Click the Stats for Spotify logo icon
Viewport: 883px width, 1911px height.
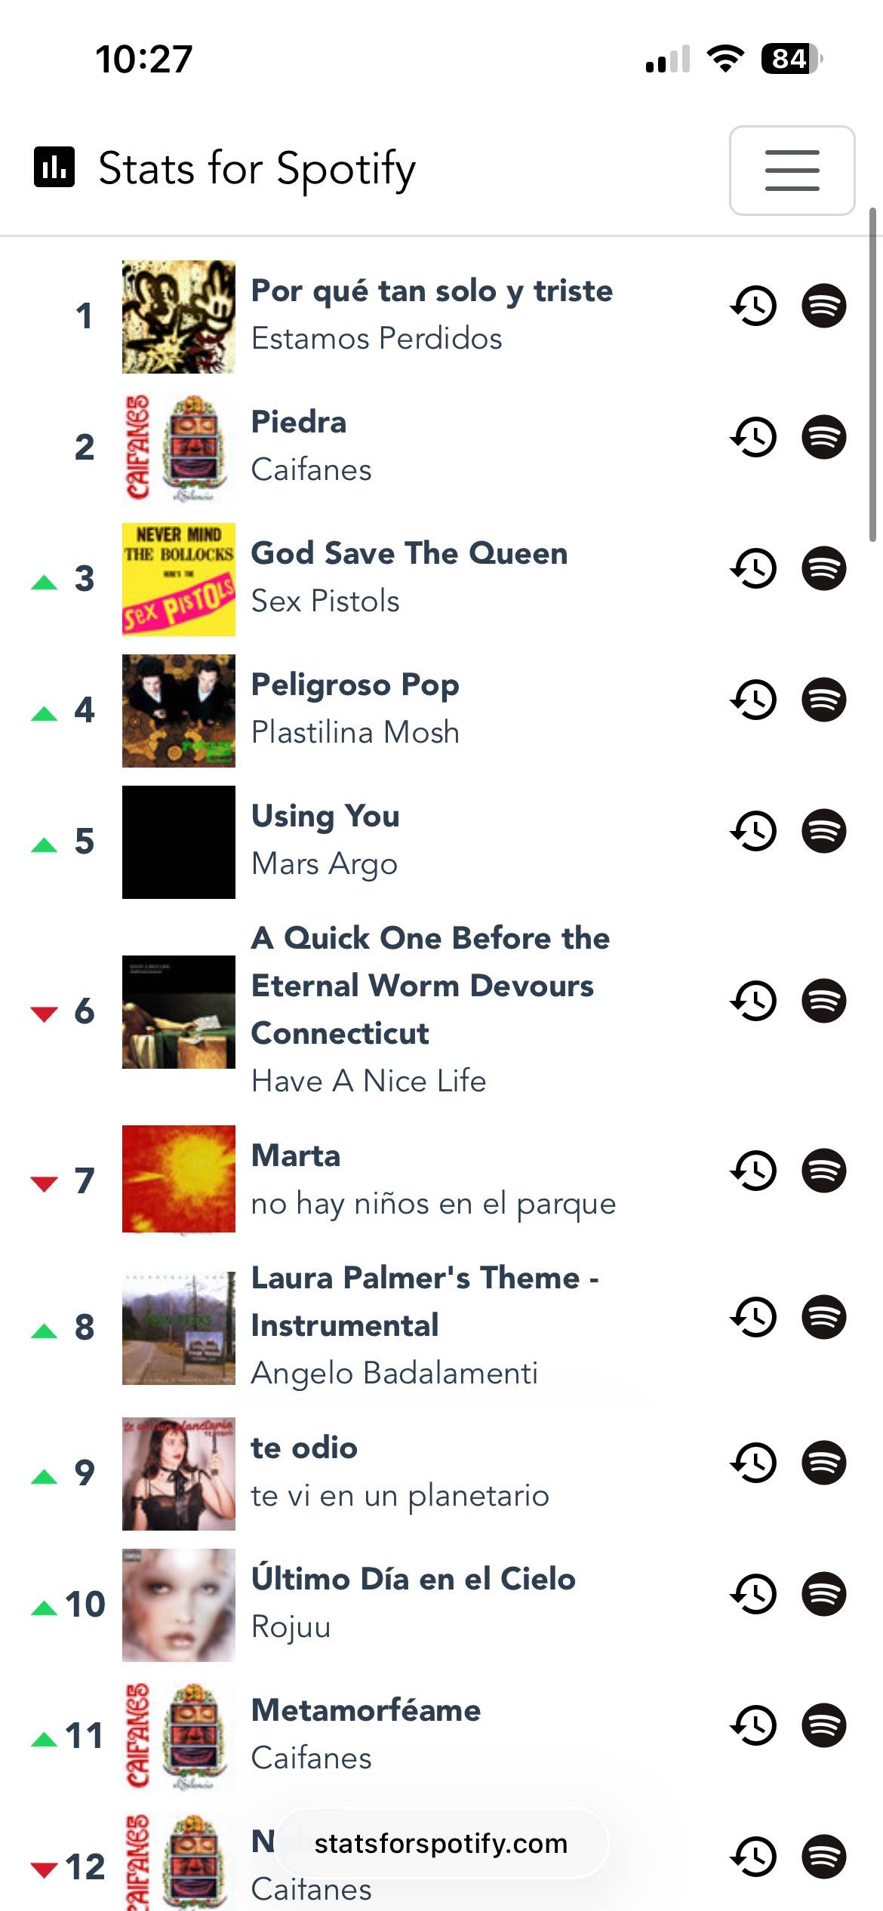pyautogui.click(x=54, y=167)
